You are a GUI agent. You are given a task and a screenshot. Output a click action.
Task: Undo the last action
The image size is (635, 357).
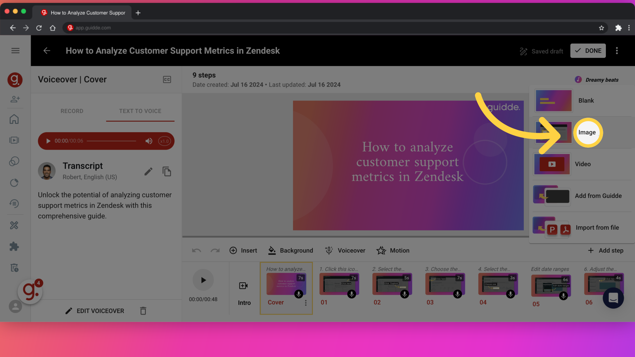(196, 251)
